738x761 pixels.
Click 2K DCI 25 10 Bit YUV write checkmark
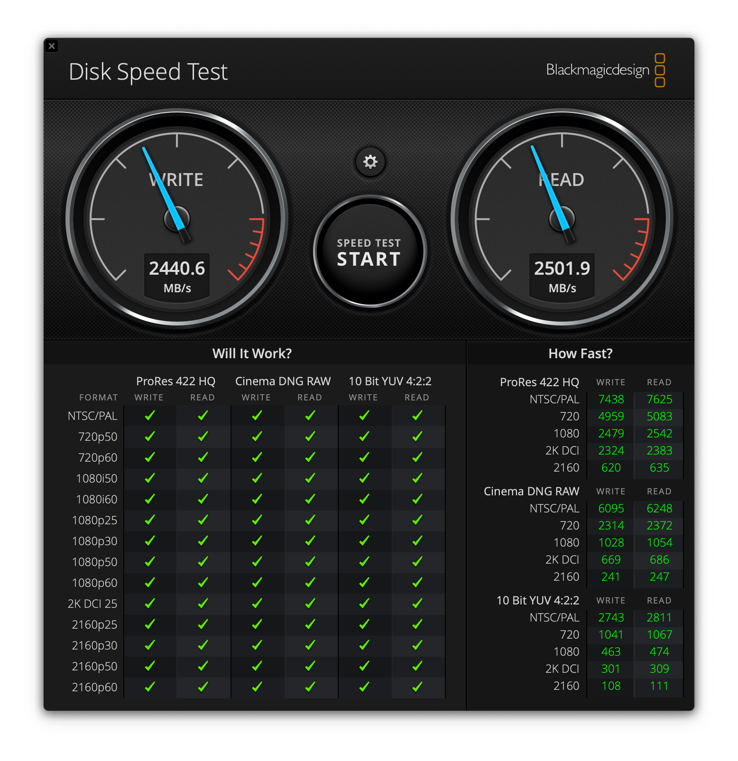[x=364, y=603]
